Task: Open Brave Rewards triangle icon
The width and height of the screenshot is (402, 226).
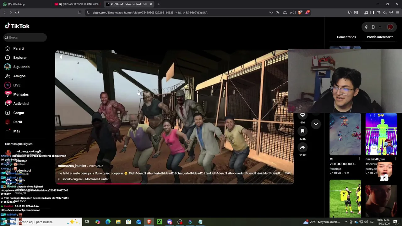Action: click(307, 13)
